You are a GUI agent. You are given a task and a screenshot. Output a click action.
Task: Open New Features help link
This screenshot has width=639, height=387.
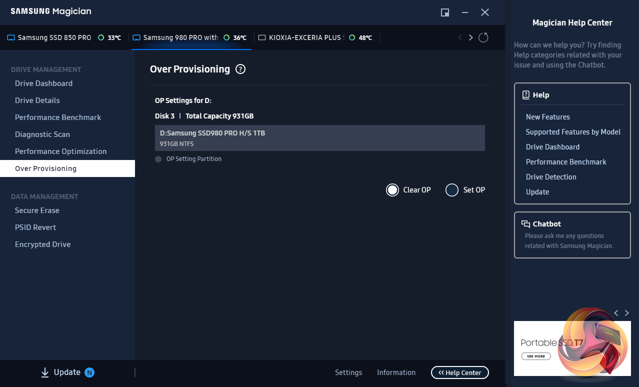[547, 117]
